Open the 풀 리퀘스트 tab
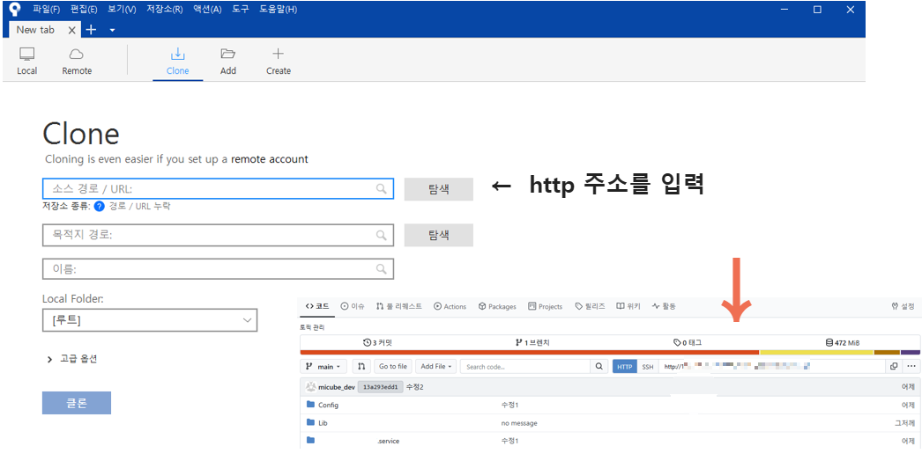The image size is (922, 468). point(399,306)
